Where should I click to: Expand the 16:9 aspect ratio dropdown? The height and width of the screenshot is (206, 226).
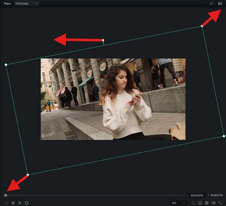(178, 203)
